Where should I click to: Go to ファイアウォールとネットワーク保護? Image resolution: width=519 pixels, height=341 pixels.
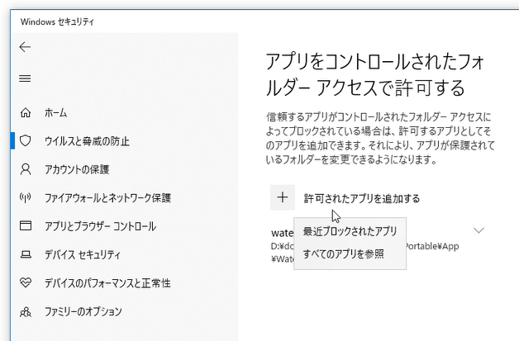[108, 198]
